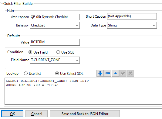The image size is (162, 119).
Task: Add a lookup row with plus icon
Action: coord(100,73)
